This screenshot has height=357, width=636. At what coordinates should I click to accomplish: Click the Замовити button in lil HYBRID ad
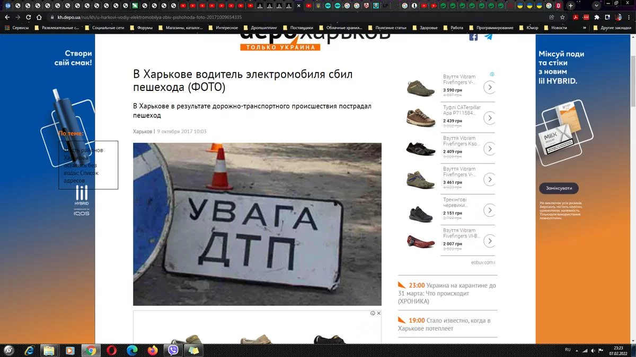(x=559, y=188)
